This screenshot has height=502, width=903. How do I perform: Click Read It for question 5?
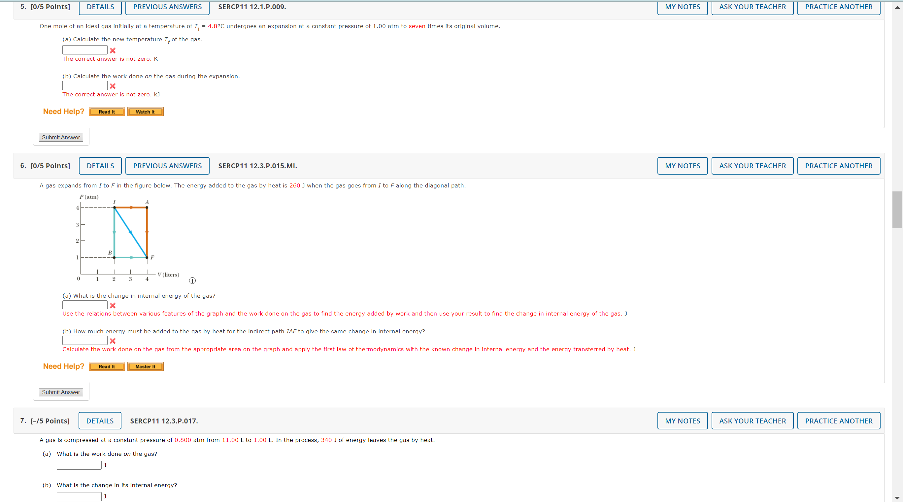point(107,112)
